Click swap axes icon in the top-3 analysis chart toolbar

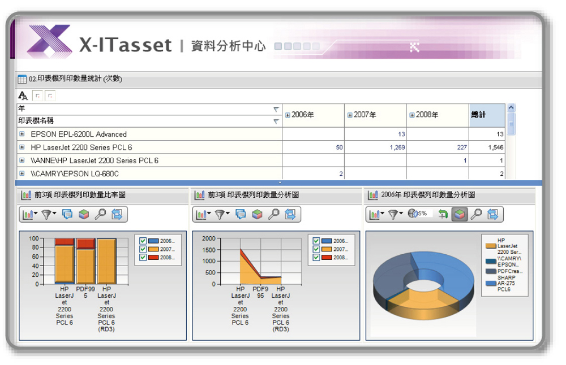click(x=290, y=214)
